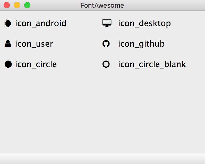
Task: Click the hollow circle outline icon
Action: coord(106,64)
